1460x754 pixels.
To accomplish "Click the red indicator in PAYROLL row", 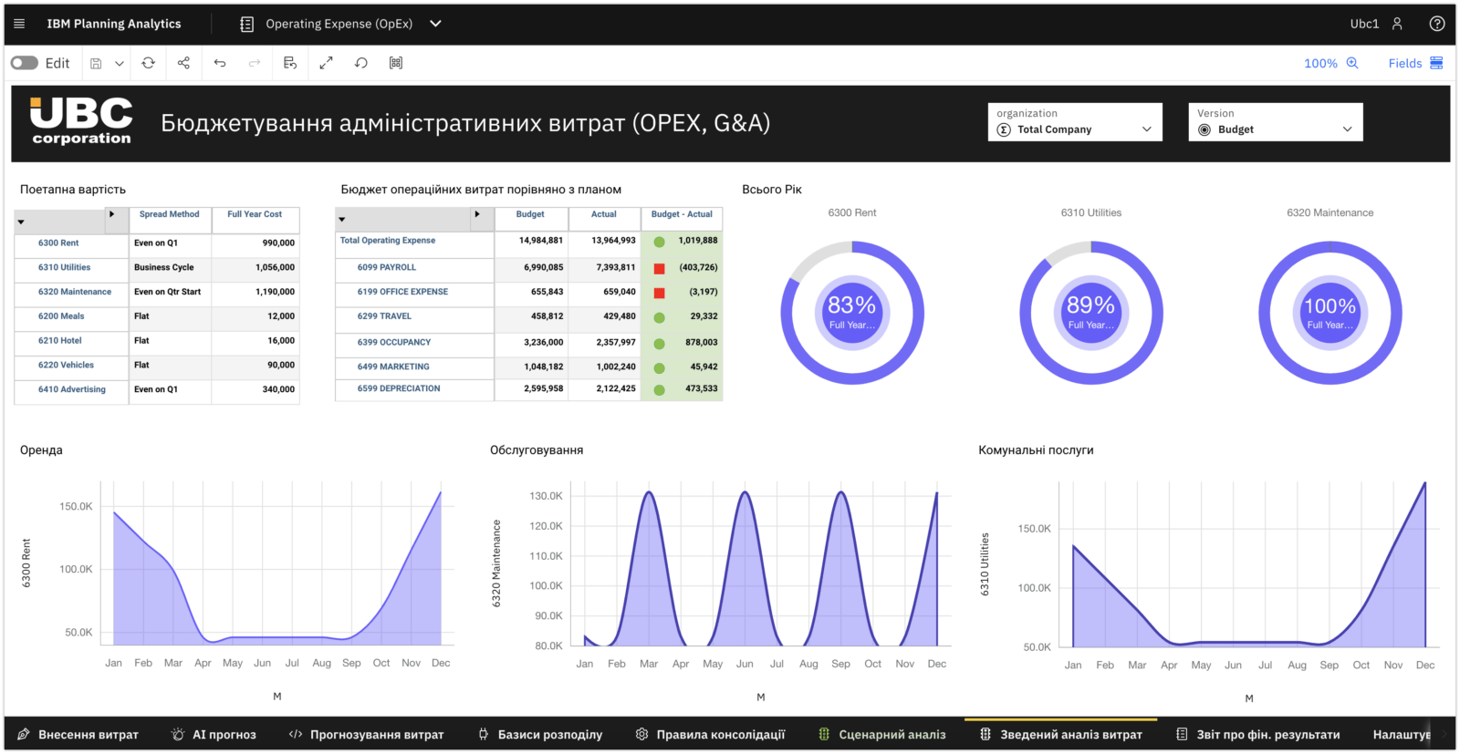I will (x=659, y=268).
